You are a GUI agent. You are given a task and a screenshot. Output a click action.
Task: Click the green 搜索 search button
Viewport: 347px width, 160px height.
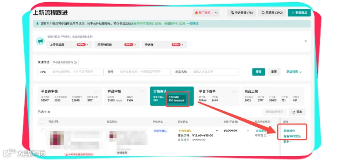(258, 72)
